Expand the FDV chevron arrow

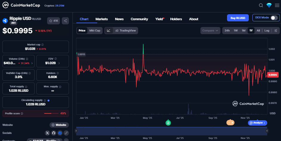59,63
